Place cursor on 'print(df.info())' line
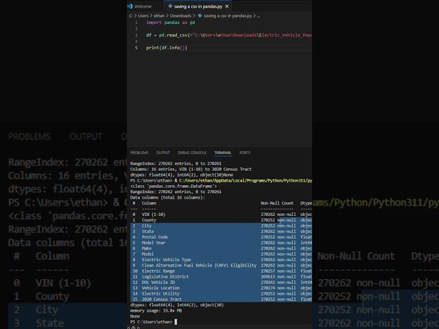The width and height of the screenshot is (439, 329). click(167, 48)
